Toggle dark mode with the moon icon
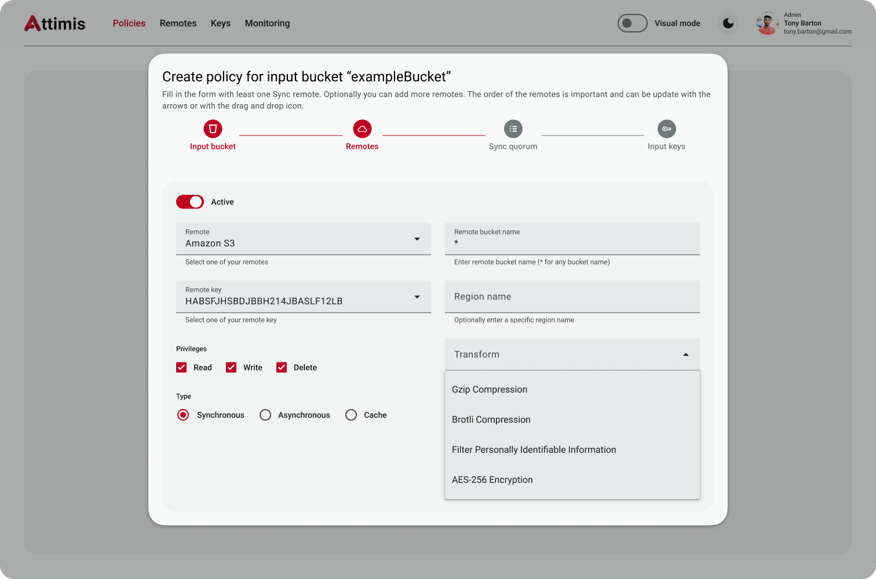Viewport: 876px width, 579px height. click(728, 24)
